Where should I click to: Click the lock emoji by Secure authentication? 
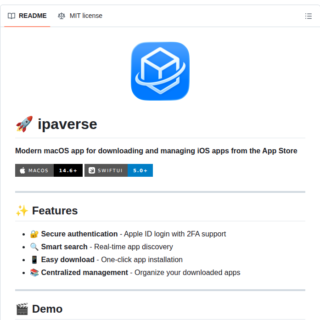(34, 234)
